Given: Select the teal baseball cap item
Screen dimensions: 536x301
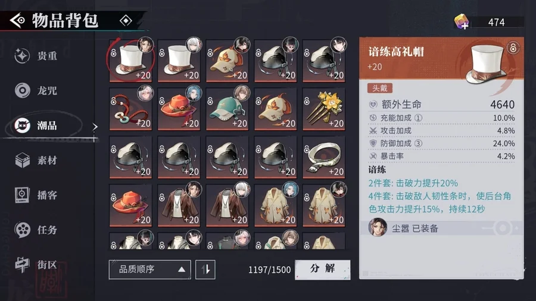Looking at the screenshot, I should pyautogui.click(x=228, y=109).
